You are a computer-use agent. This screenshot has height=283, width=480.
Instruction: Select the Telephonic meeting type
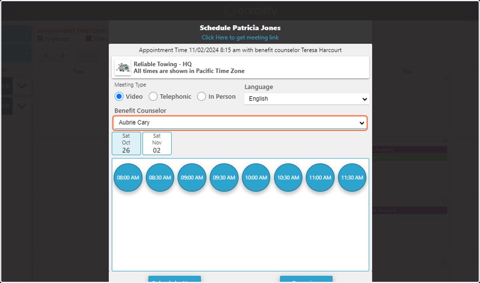pos(153,96)
